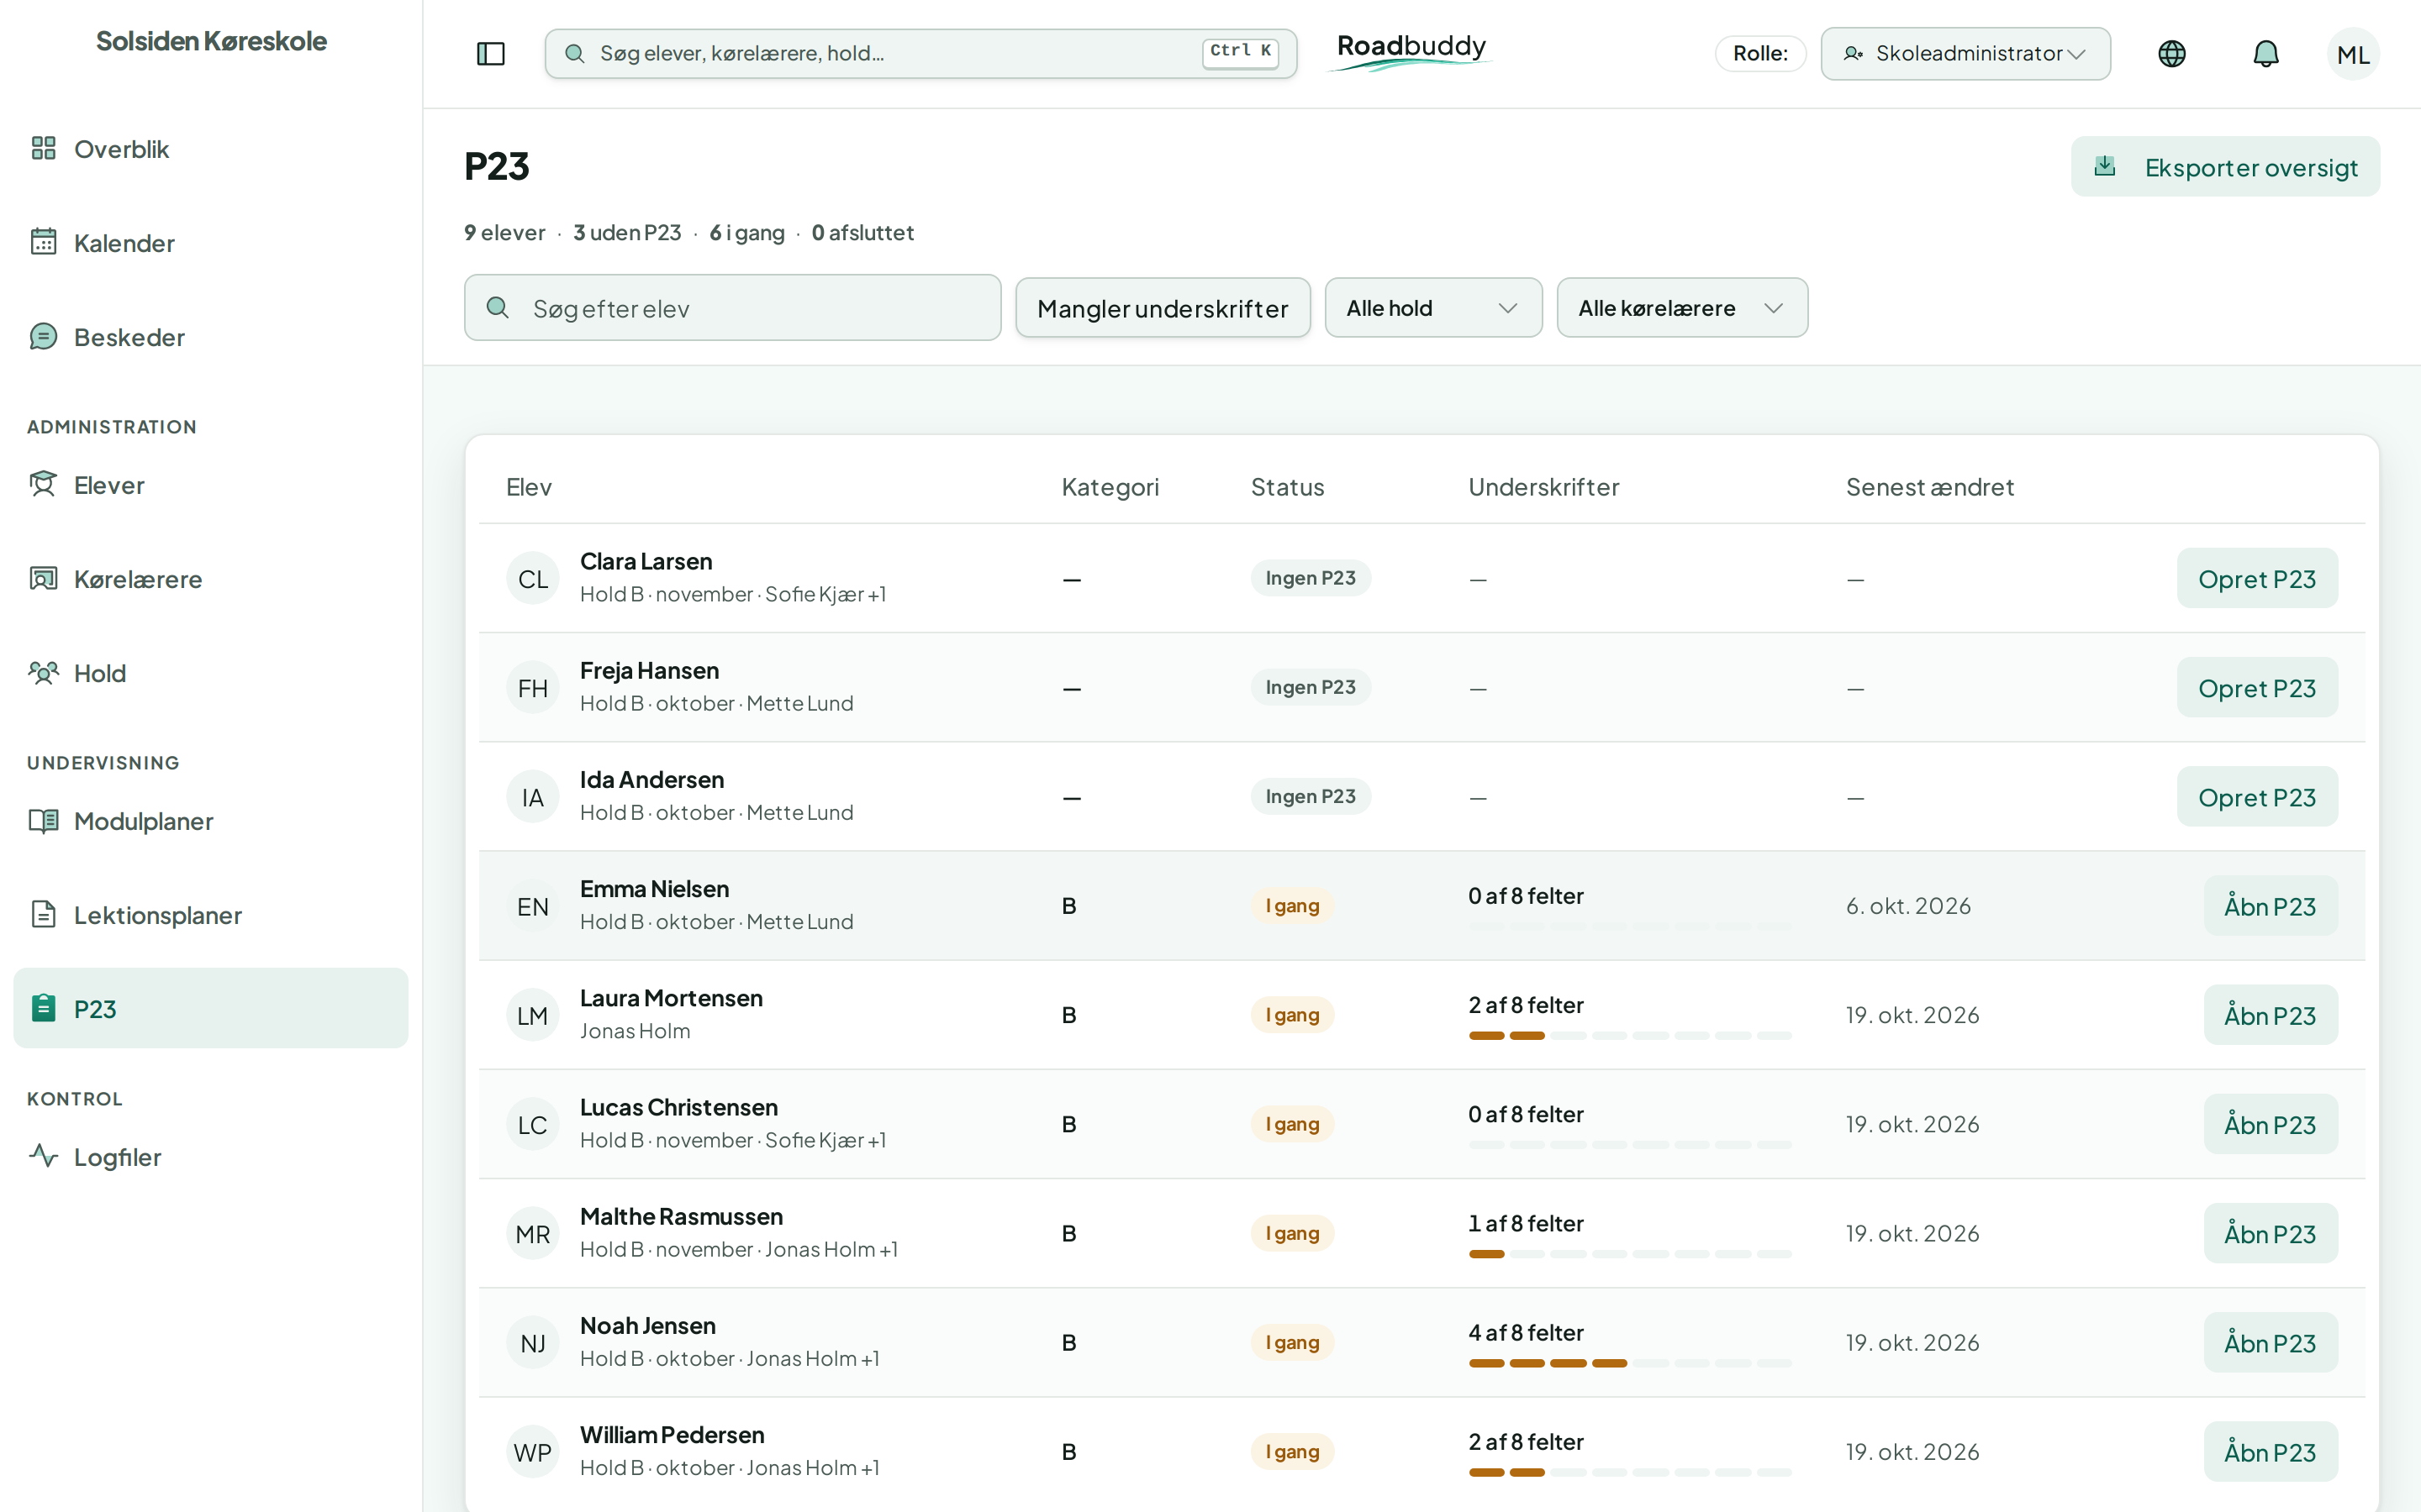This screenshot has width=2421, height=1512.
Task: Click the name Malthe Rasmussen
Action: (x=681, y=1217)
